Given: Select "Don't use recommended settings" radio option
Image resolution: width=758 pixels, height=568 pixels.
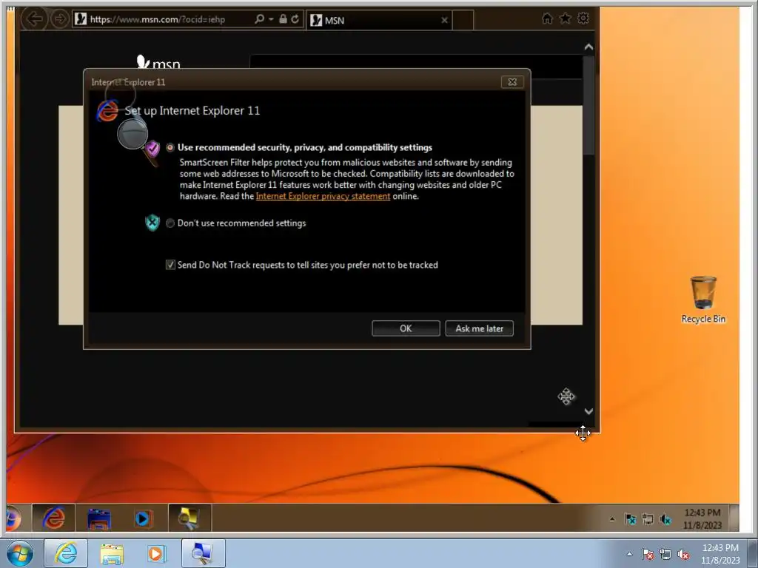Looking at the screenshot, I should (170, 223).
